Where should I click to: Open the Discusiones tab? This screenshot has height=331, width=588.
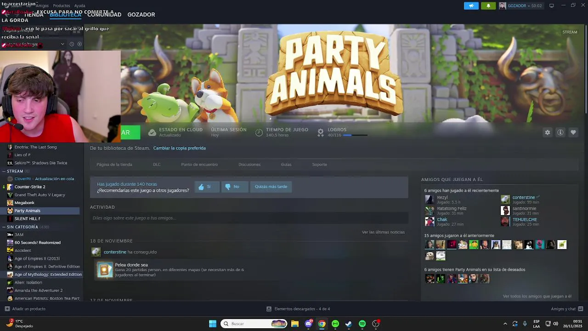(x=249, y=165)
